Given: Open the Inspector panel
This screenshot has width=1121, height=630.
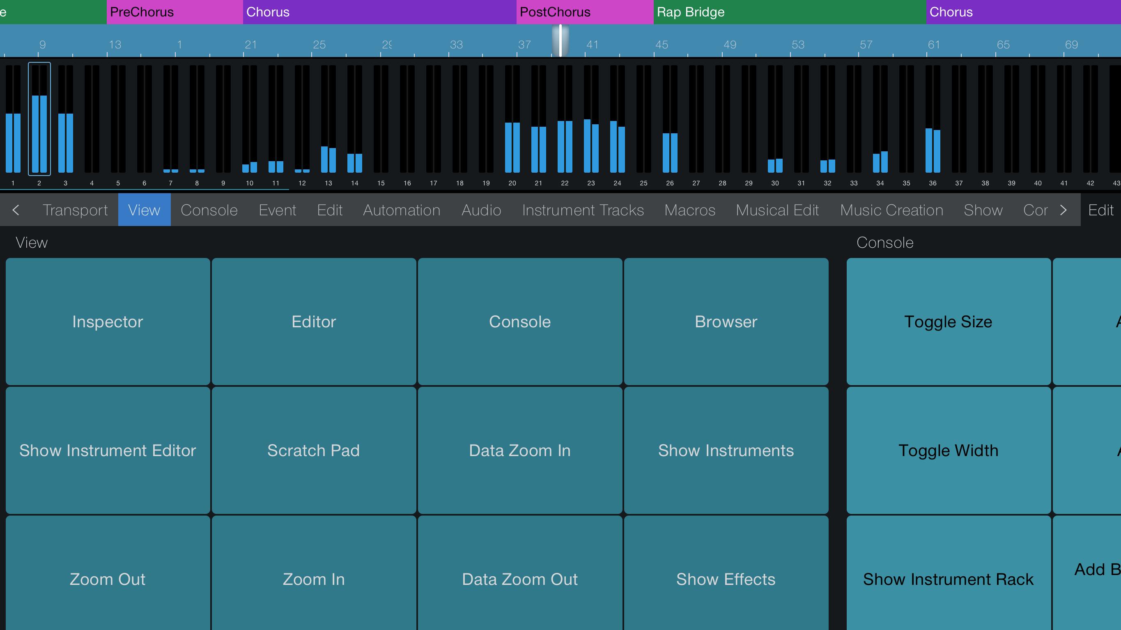Looking at the screenshot, I should (x=108, y=322).
